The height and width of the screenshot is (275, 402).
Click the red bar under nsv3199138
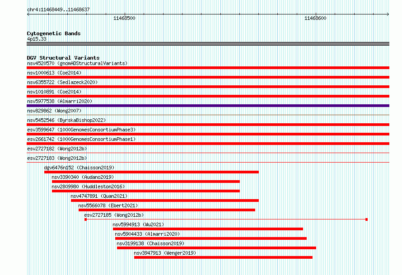pyautogui.click(x=217, y=248)
